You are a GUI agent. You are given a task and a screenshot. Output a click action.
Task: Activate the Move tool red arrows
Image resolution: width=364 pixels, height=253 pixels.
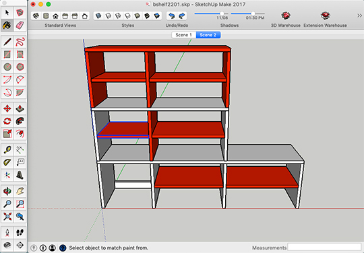click(x=7, y=108)
